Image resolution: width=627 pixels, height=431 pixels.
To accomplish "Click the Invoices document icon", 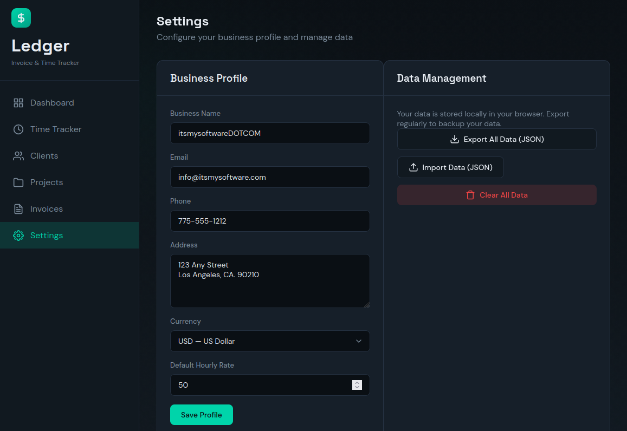I will [x=18, y=209].
